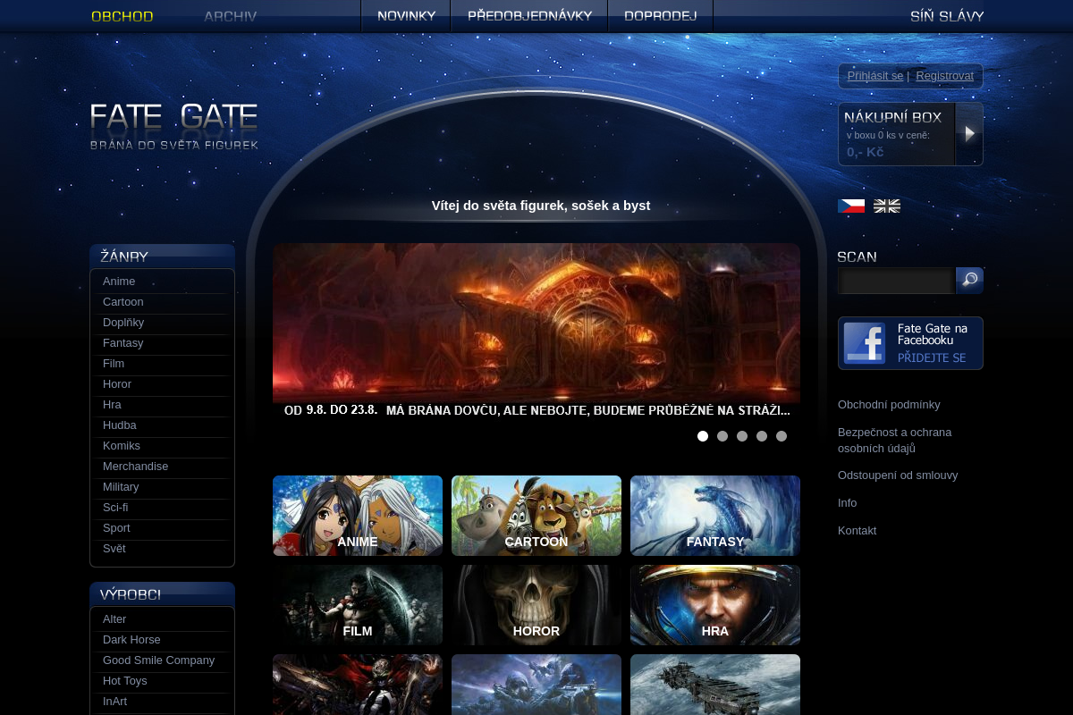Select Doplňky in Žánry list
Image resolution: width=1073 pixels, height=715 pixels.
123,323
